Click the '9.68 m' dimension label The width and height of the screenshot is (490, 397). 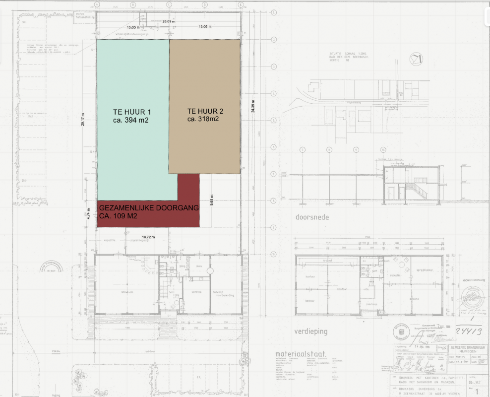212,200
